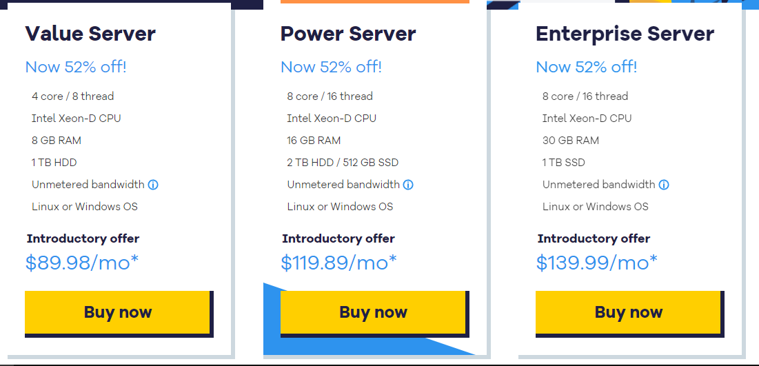Click the $119.89/mo* price text

[338, 263]
